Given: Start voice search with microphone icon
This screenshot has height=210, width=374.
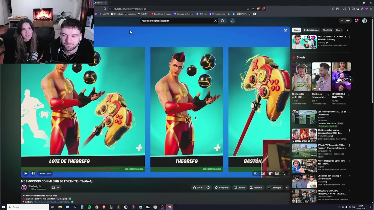Looking at the screenshot, I should [232, 21].
